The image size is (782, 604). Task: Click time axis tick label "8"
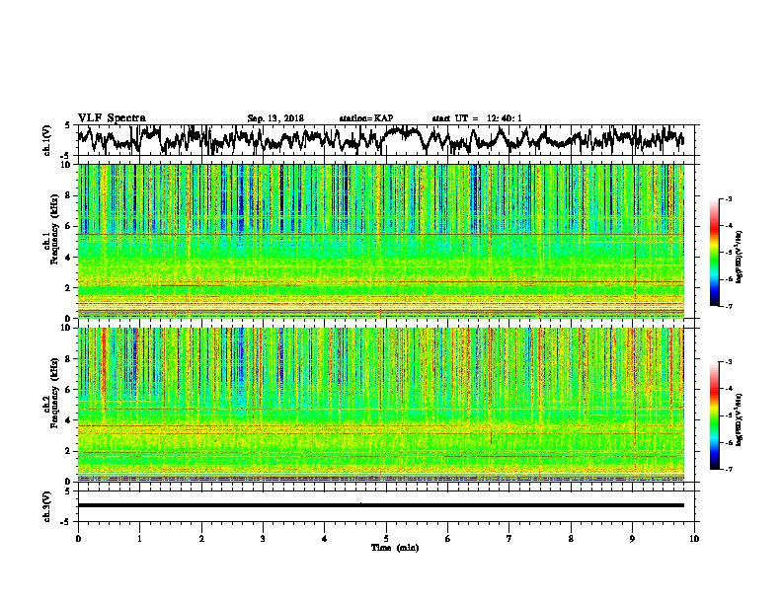[x=571, y=539]
